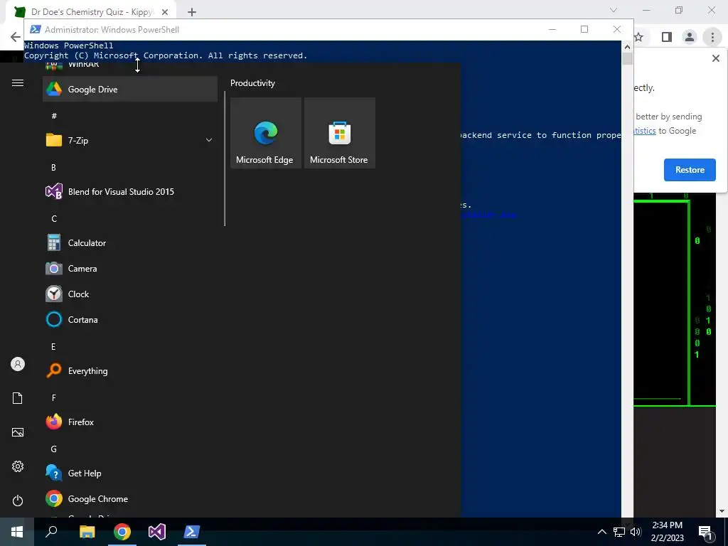Open the 7-Zip folder icon

[x=54, y=140]
